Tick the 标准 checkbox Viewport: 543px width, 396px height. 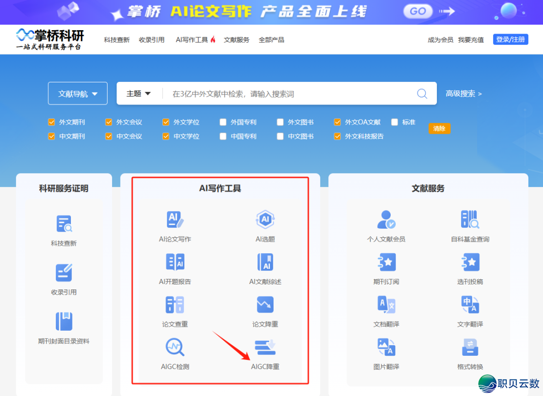coord(395,122)
